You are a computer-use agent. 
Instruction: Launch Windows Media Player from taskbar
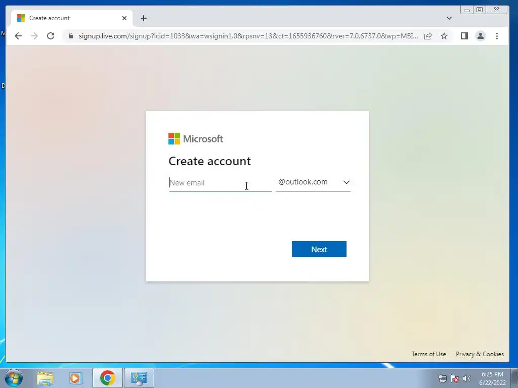coord(75,378)
